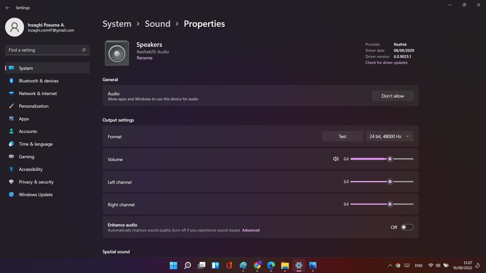Click the Windows Update sync icon

point(11,194)
